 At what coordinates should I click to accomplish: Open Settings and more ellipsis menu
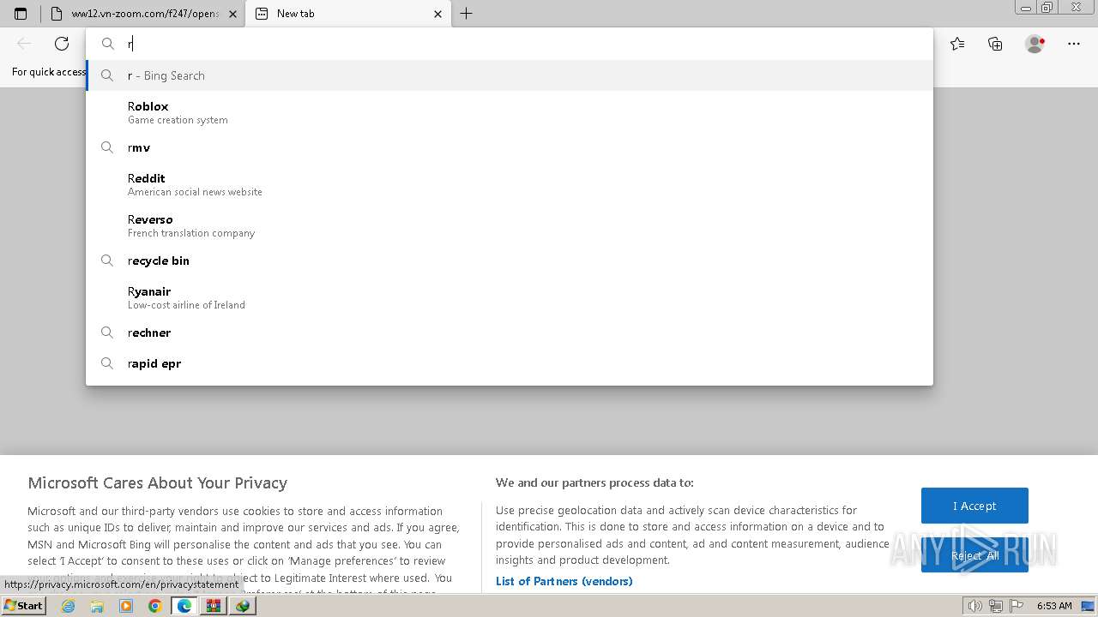point(1074,44)
